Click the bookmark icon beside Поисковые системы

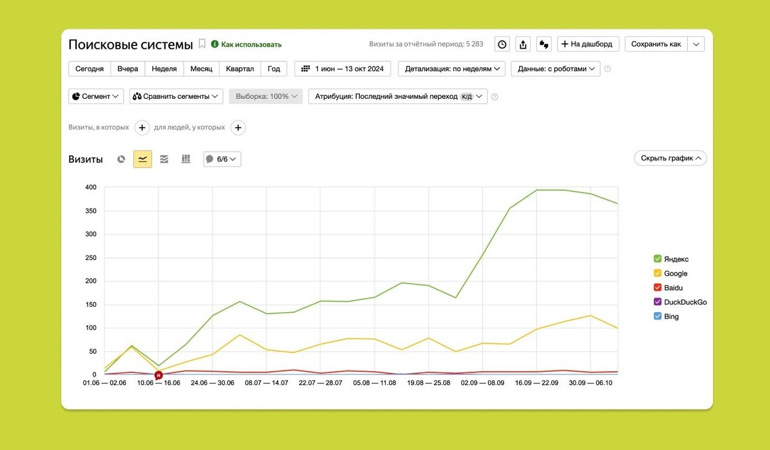tap(202, 44)
